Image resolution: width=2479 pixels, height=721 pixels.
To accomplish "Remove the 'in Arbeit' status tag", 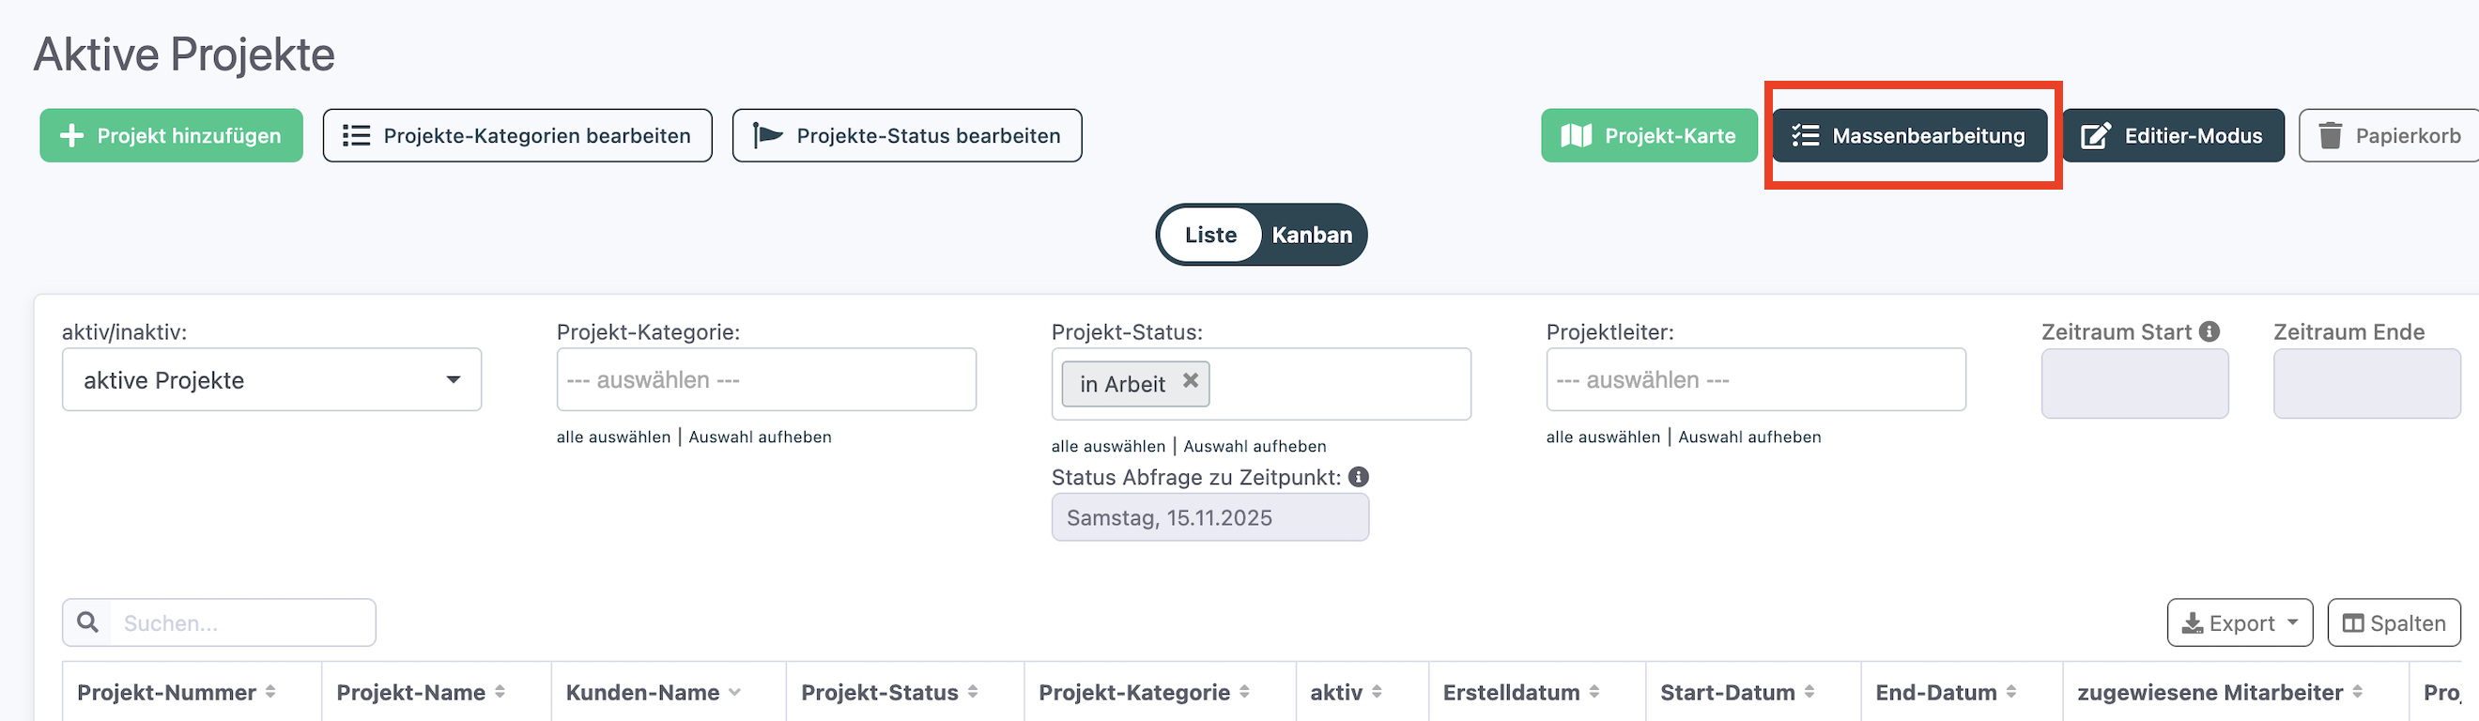I will [x=1191, y=380].
